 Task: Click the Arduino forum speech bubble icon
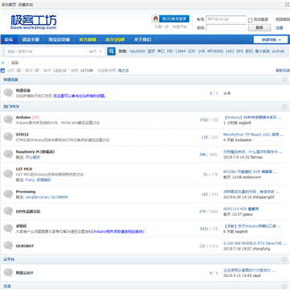pos(8,120)
